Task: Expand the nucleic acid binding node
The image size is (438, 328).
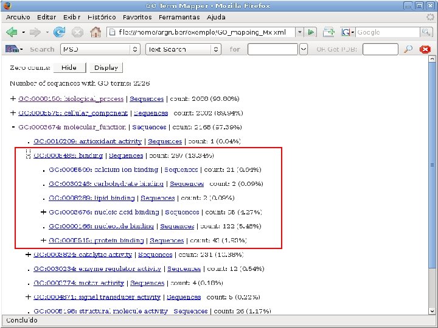Action: point(43,212)
